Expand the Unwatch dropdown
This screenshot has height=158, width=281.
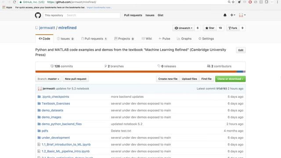point(184,28)
